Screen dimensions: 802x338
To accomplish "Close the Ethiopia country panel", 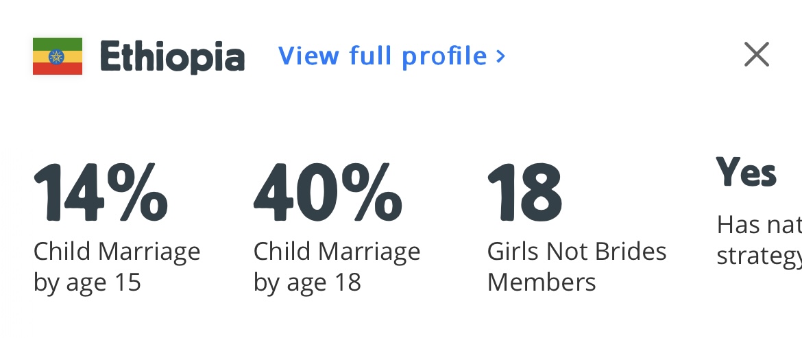I will click(756, 55).
